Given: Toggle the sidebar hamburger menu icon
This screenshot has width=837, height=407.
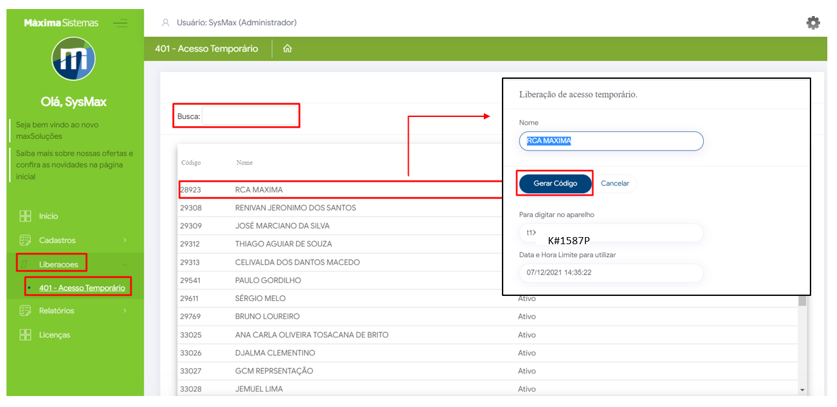Looking at the screenshot, I should pyautogui.click(x=120, y=23).
